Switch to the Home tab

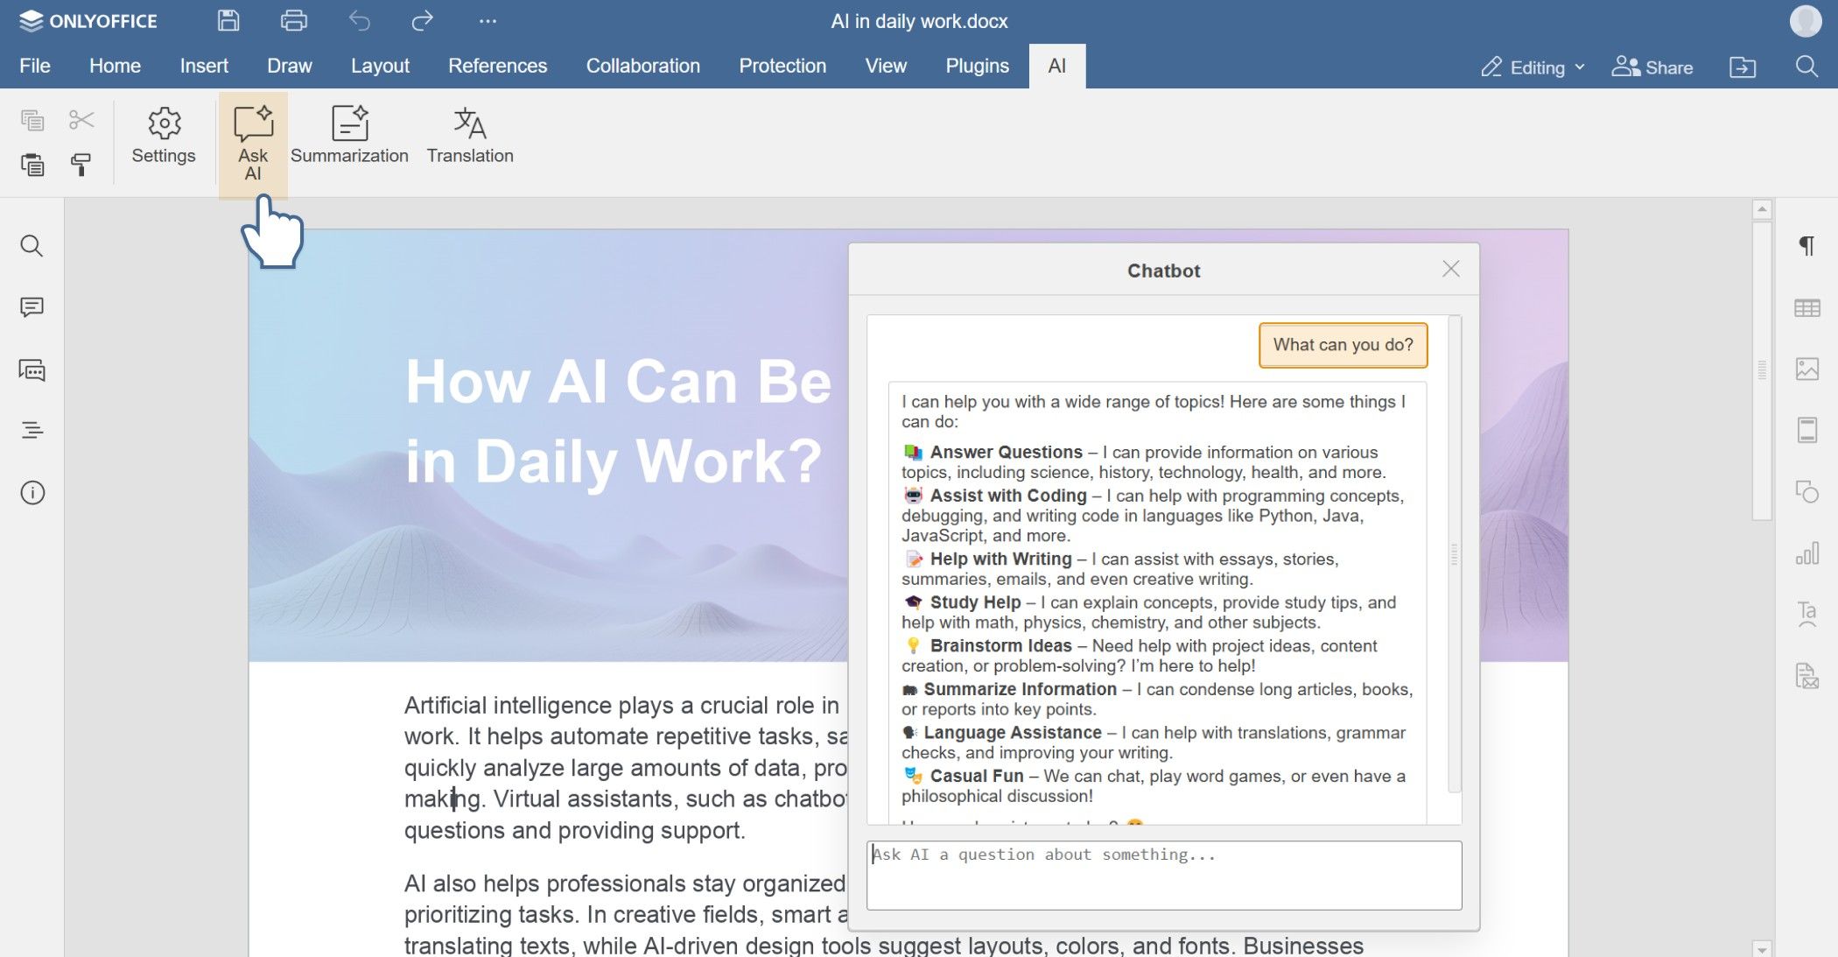115,66
